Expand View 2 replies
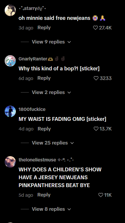125x223 pixels. point(51,93)
